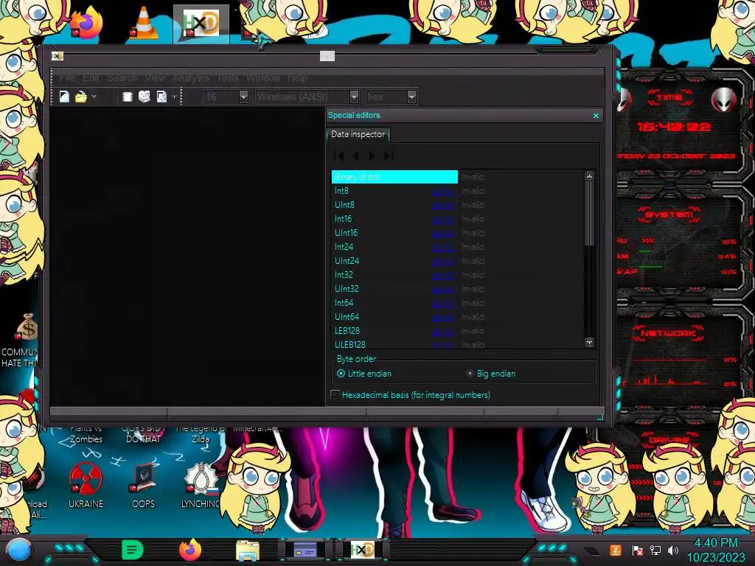
Task: Select the OOPS desktop icon
Action: click(144, 485)
